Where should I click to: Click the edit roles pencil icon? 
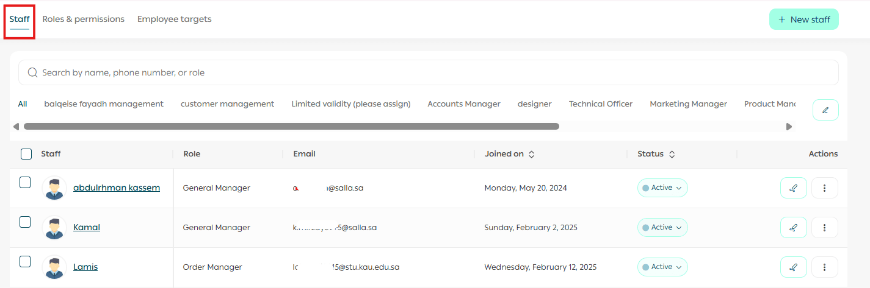[x=825, y=110]
